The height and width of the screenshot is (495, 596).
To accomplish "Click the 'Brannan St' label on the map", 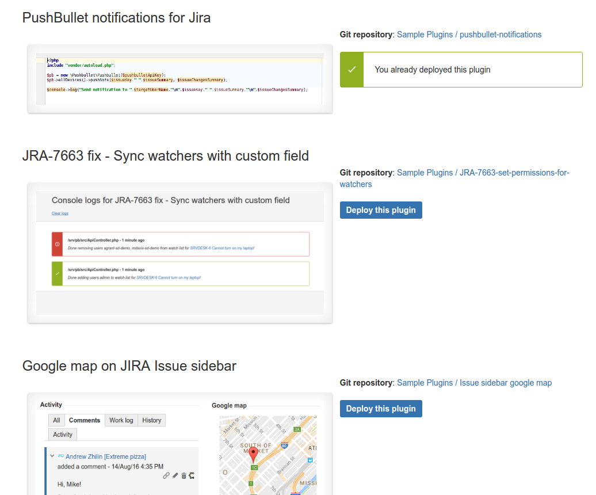I will 286,465.
